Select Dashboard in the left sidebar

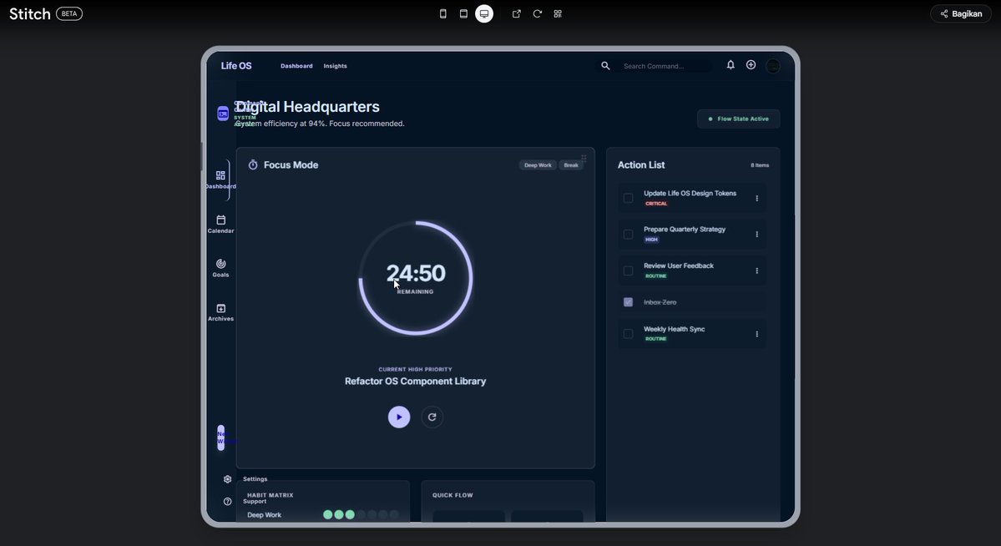(220, 179)
